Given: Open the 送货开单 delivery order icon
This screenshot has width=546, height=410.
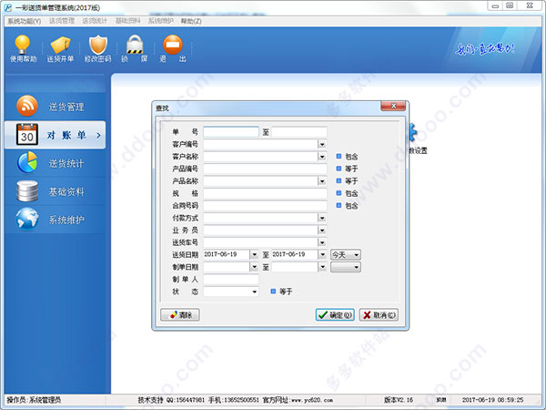Looking at the screenshot, I should pyautogui.click(x=60, y=48).
